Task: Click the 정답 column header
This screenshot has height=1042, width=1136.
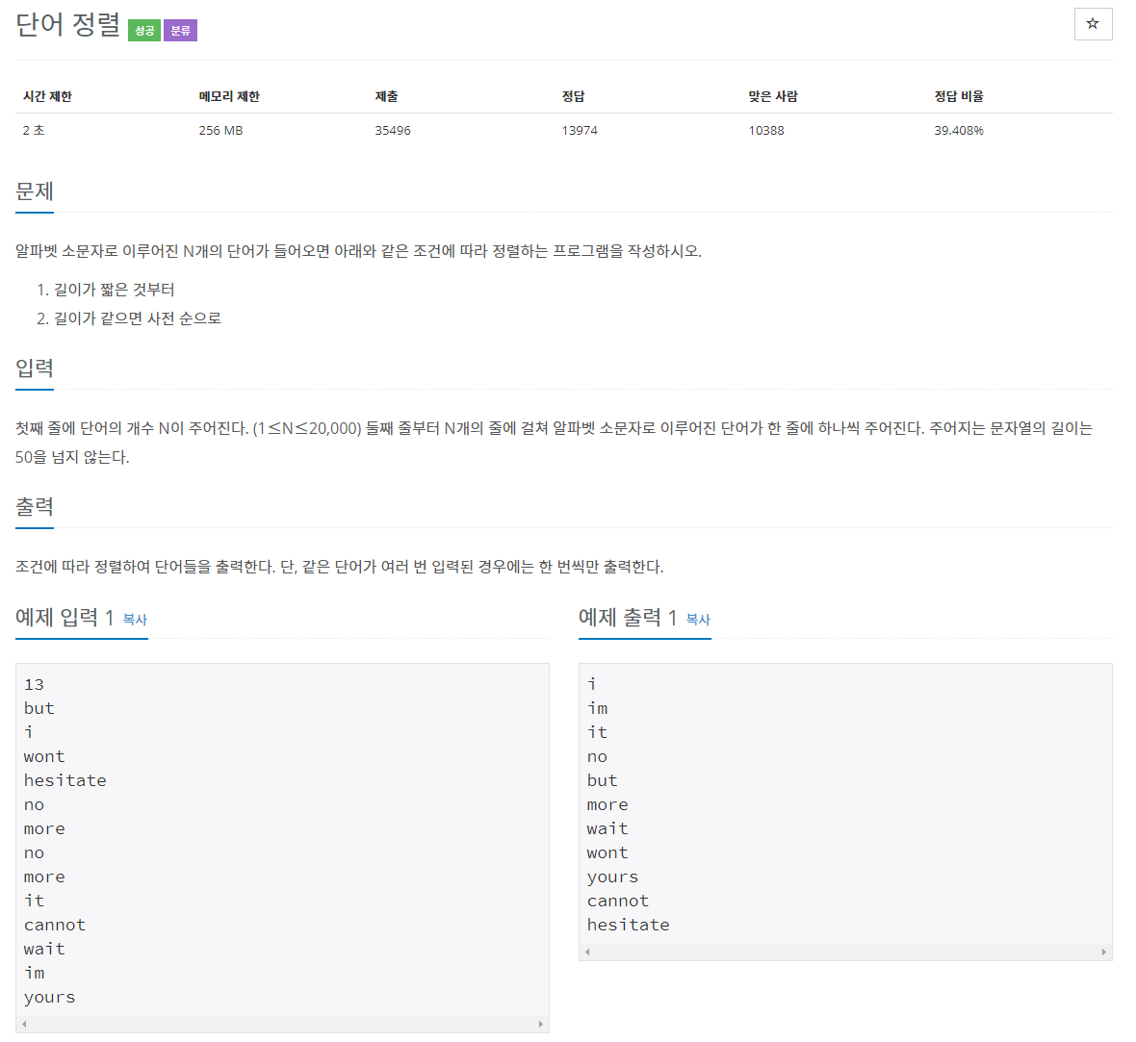Action: point(573,96)
